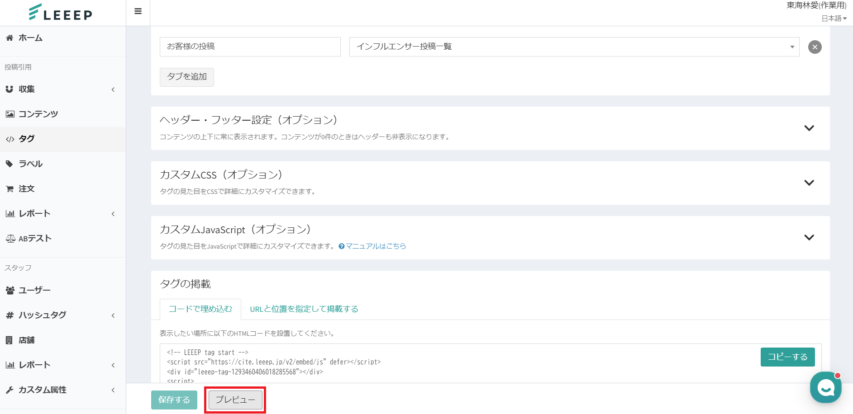This screenshot has height=414, width=853.
Task: Click inside the HTML embed code box
Action: coord(491,363)
